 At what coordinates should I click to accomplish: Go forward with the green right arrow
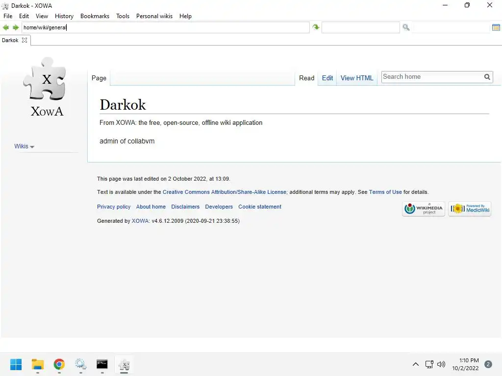coord(16,27)
